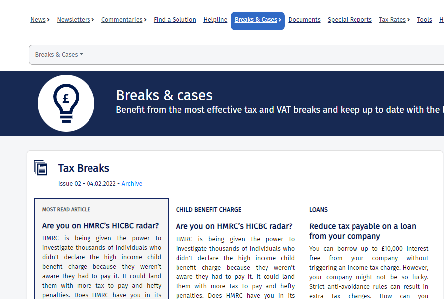Expand the Newsletters menu
444x299 pixels.
tap(75, 20)
